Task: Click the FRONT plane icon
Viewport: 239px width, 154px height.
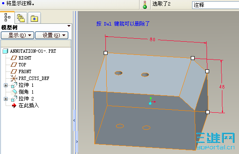Action: click(x=14, y=71)
